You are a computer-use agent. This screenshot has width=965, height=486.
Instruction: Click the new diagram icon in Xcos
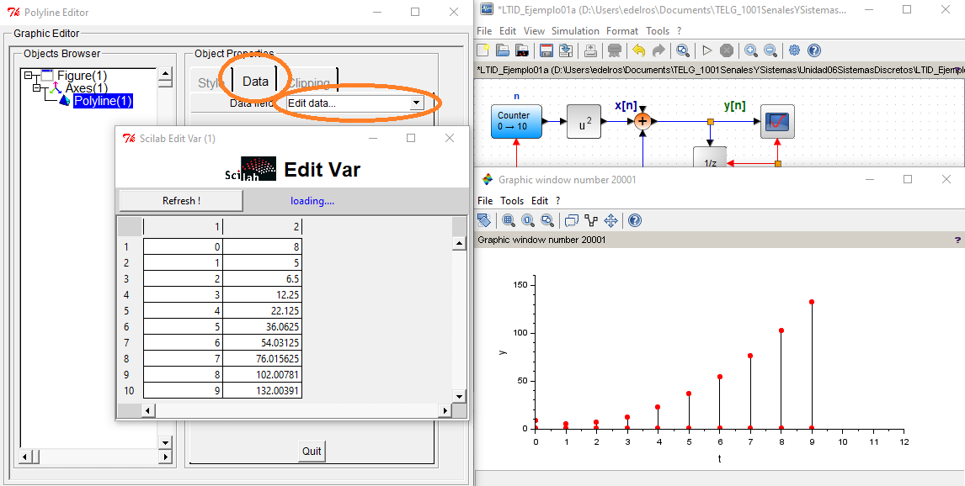click(x=483, y=51)
